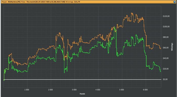The width and height of the screenshot is (177, 97).
Task: Click the vertical Winnings axis title
Action: pyautogui.click(x=172, y=47)
